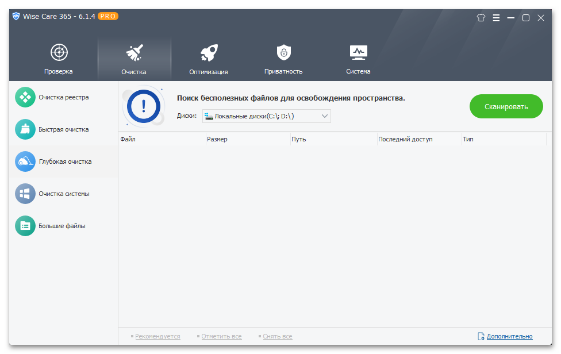Screen dimensions: 561x354
Task: Select Очистка реестра text in sidebar
Action: tap(64, 97)
